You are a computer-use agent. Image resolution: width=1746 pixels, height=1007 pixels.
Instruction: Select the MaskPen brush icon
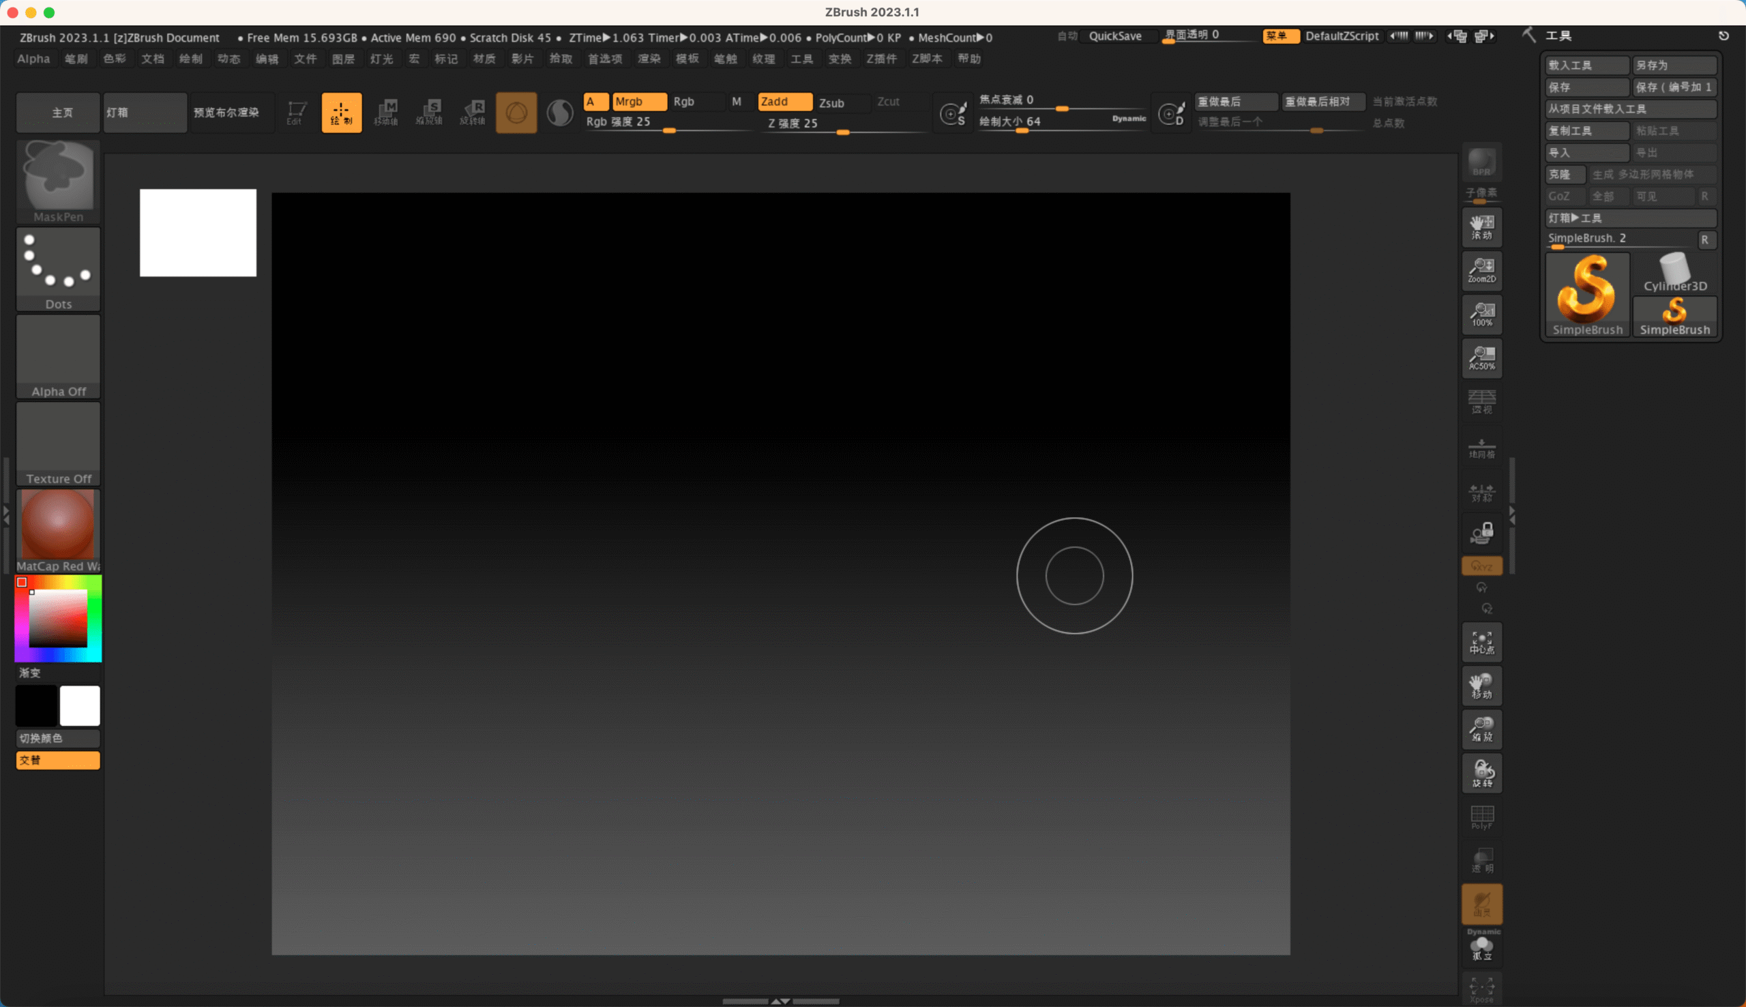(58, 180)
